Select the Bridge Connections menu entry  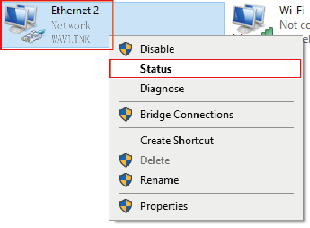186,114
